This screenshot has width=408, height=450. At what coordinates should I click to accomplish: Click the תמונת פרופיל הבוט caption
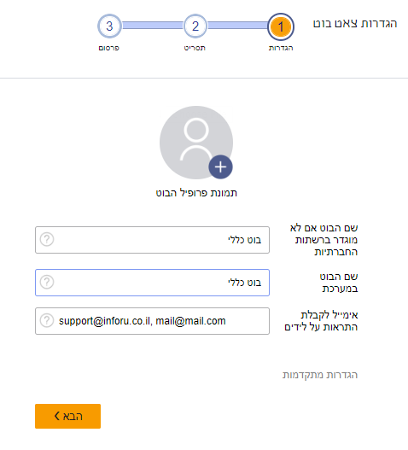coord(196,193)
